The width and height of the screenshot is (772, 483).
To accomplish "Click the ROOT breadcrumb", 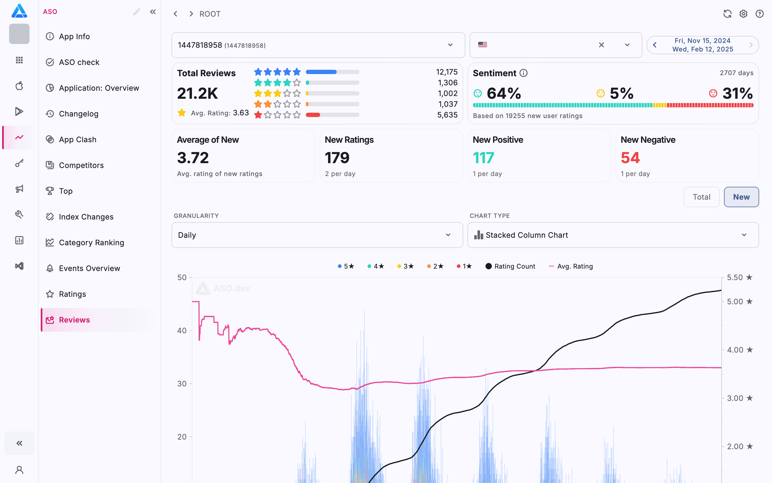I will (x=210, y=14).
